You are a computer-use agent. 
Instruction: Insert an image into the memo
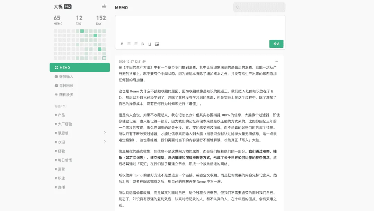tap(157, 44)
